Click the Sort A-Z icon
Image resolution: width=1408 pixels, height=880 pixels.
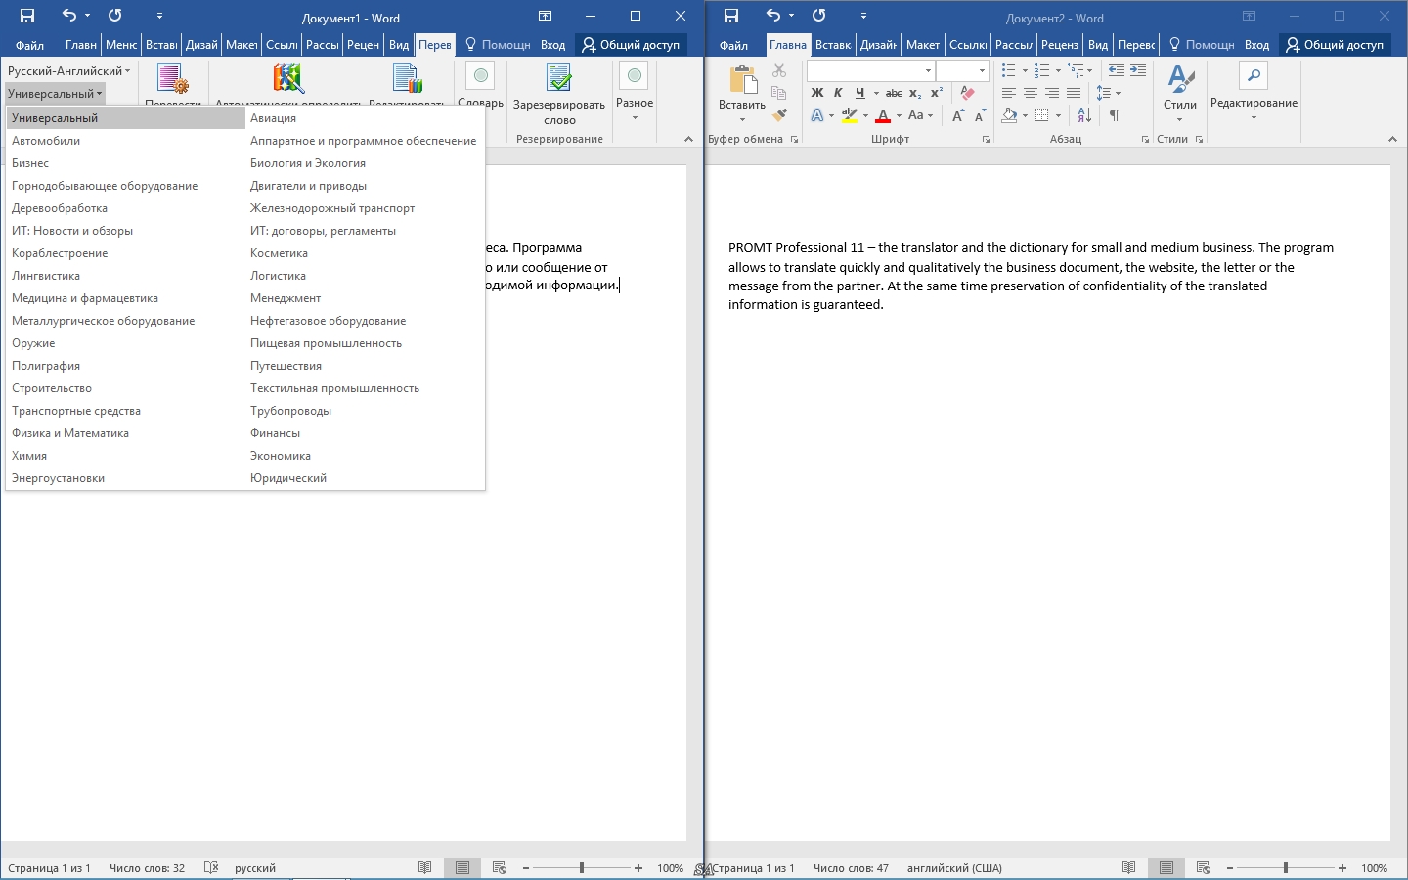click(1084, 115)
